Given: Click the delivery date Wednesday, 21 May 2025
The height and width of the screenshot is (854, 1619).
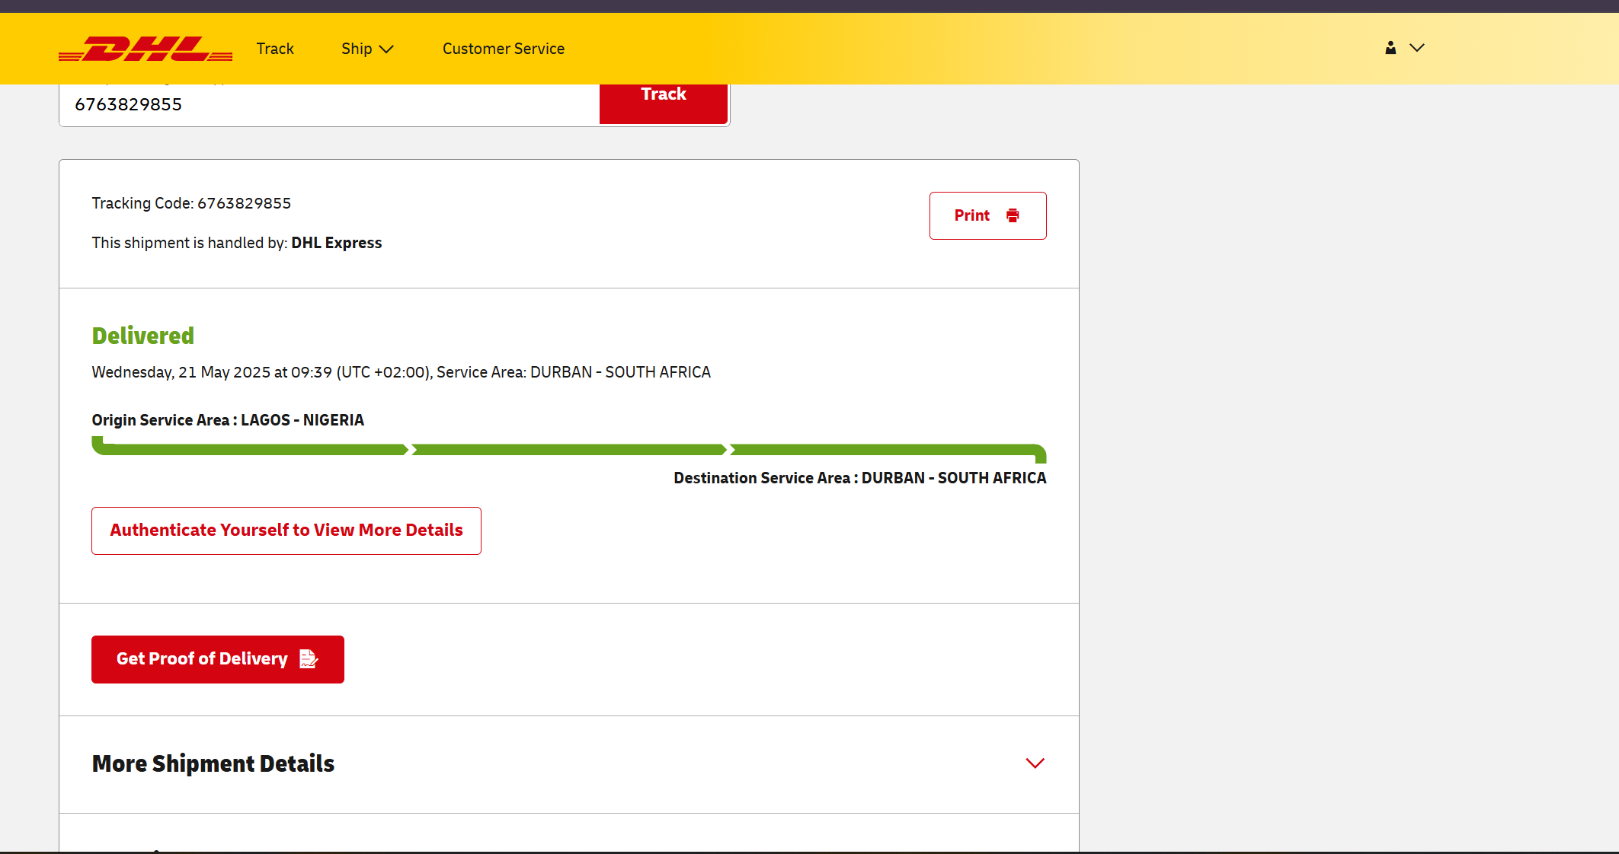Looking at the screenshot, I should pos(181,372).
